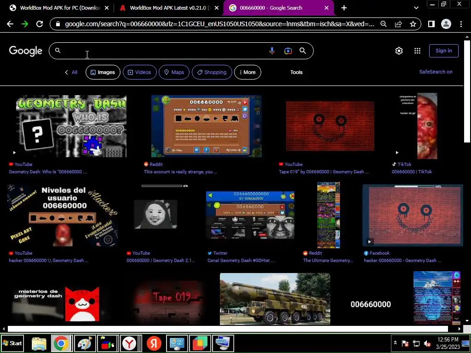Viewport: 471px width, 353px height.
Task: Open the red Yandex browser taskbar icon
Action: (154, 343)
